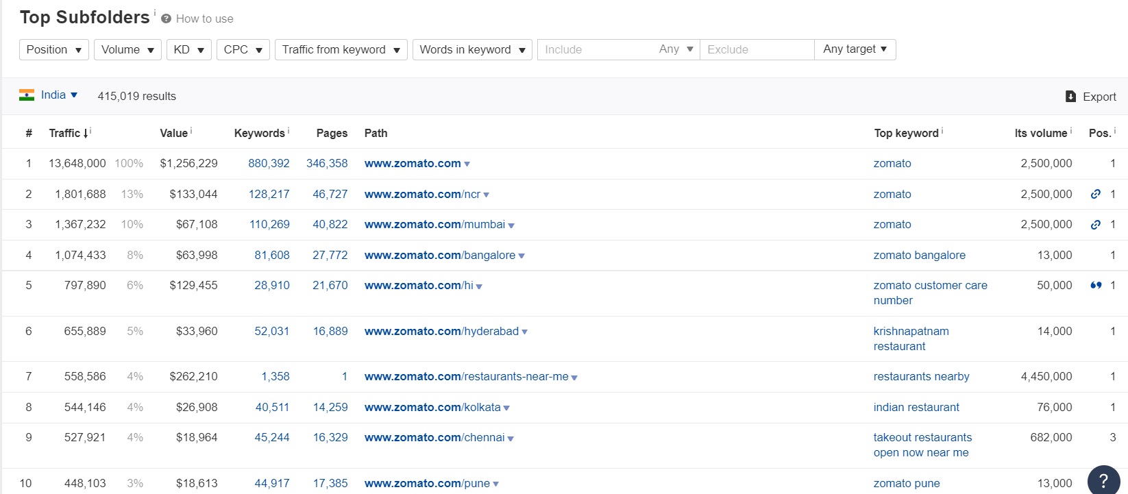
Task: Open the www.zomato.com/chennai path link
Action: tap(434, 437)
